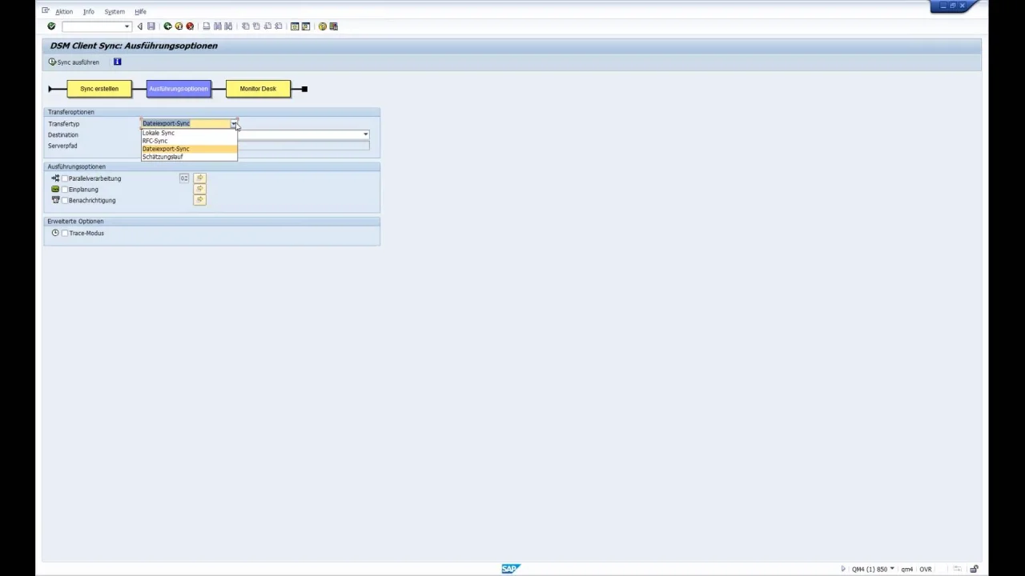Click the green Einplanung icon
The height and width of the screenshot is (576, 1025).
pyautogui.click(x=55, y=190)
